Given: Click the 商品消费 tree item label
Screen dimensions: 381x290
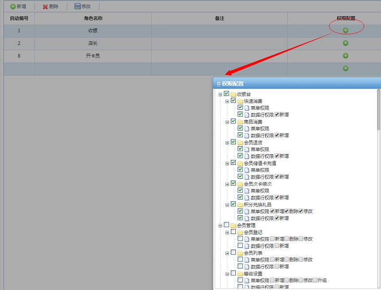Looking at the screenshot, I should (x=253, y=122).
